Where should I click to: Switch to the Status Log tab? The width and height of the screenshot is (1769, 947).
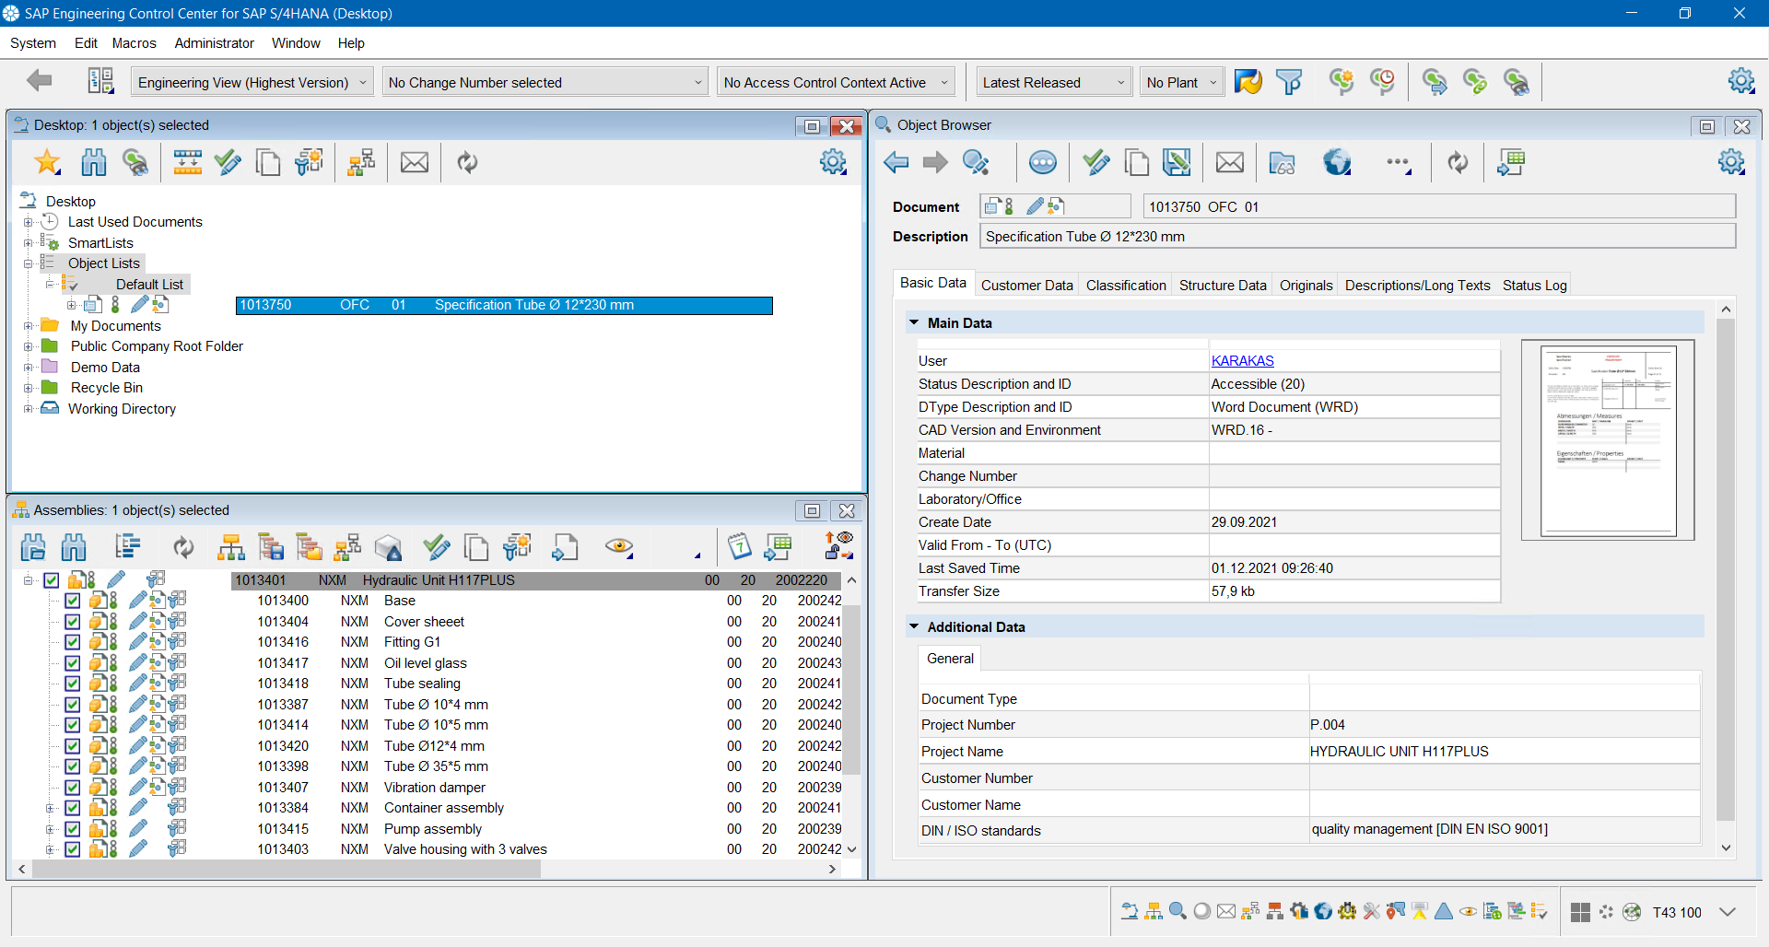click(x=1535, y=286)
